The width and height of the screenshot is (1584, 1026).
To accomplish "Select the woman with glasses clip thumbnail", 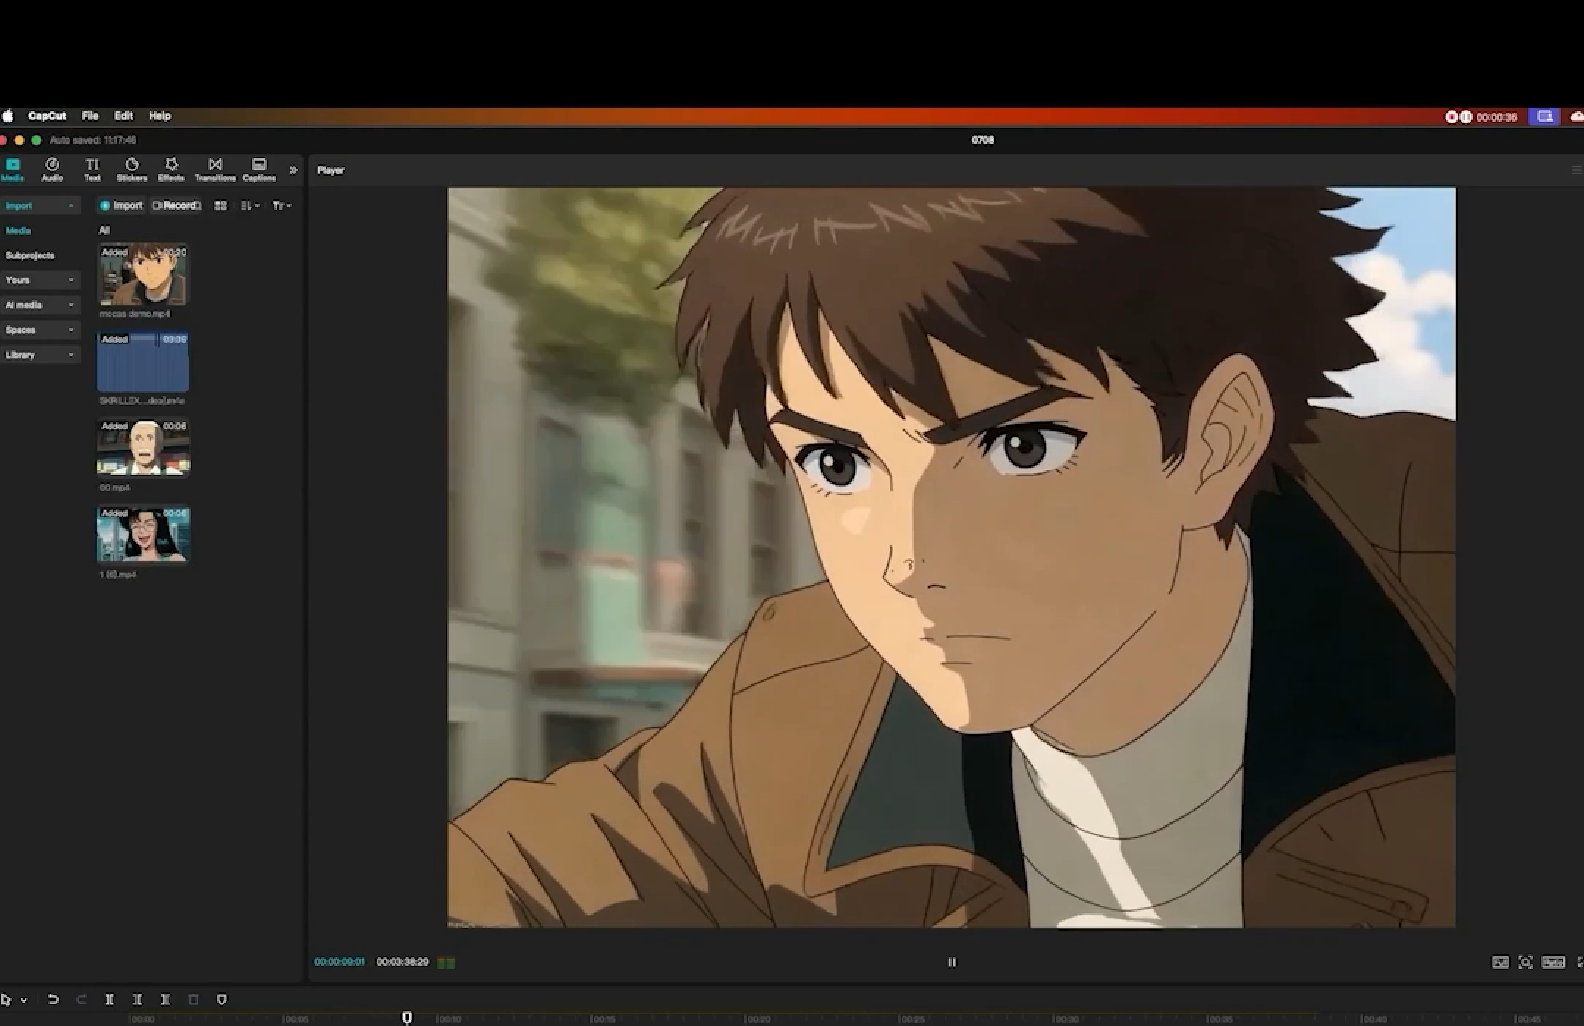I will [143, 535].
